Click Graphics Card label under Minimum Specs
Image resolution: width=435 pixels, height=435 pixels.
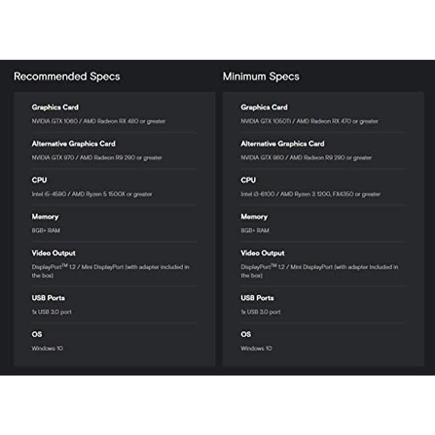tap(264, 107)
